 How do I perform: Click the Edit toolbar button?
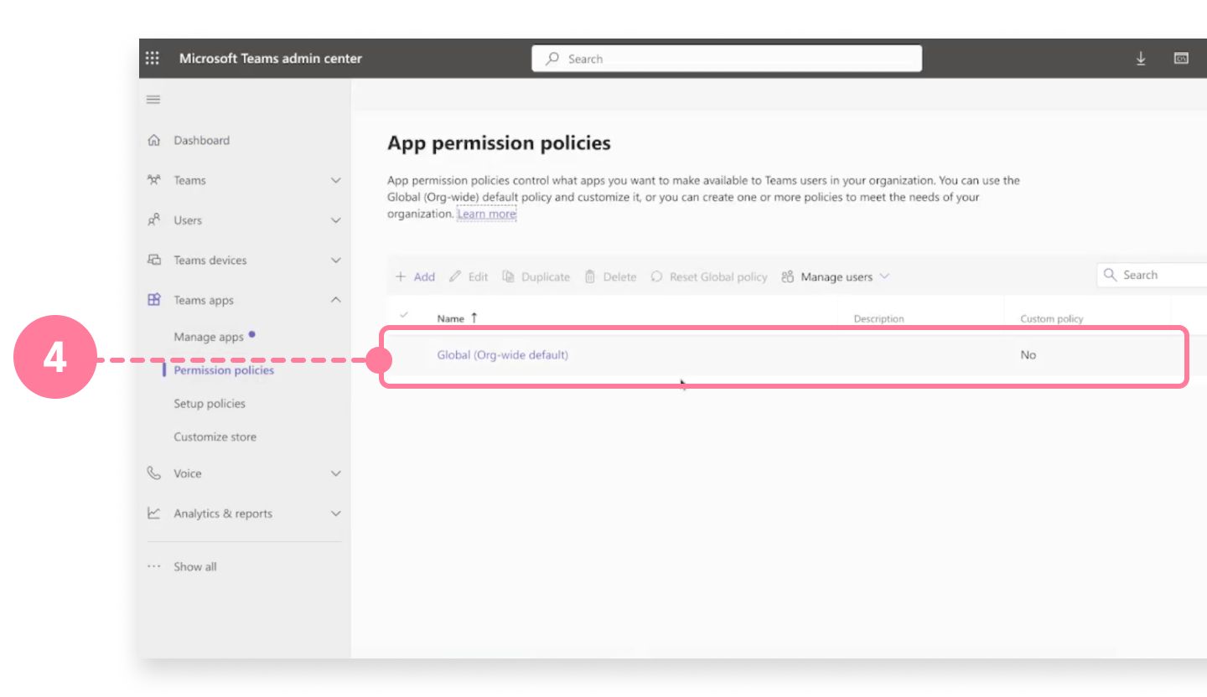[x=469, y=276]
